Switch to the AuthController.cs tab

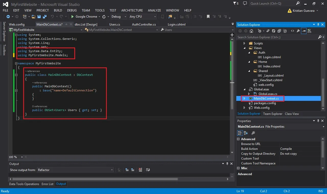click(x=144, y=25)
